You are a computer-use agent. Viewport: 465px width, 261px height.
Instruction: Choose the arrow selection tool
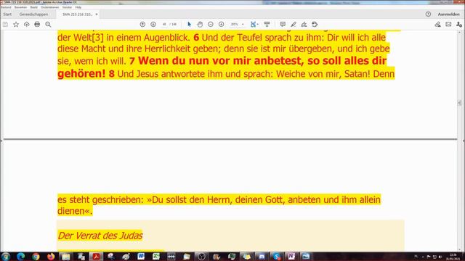click(x=189, y=25)
